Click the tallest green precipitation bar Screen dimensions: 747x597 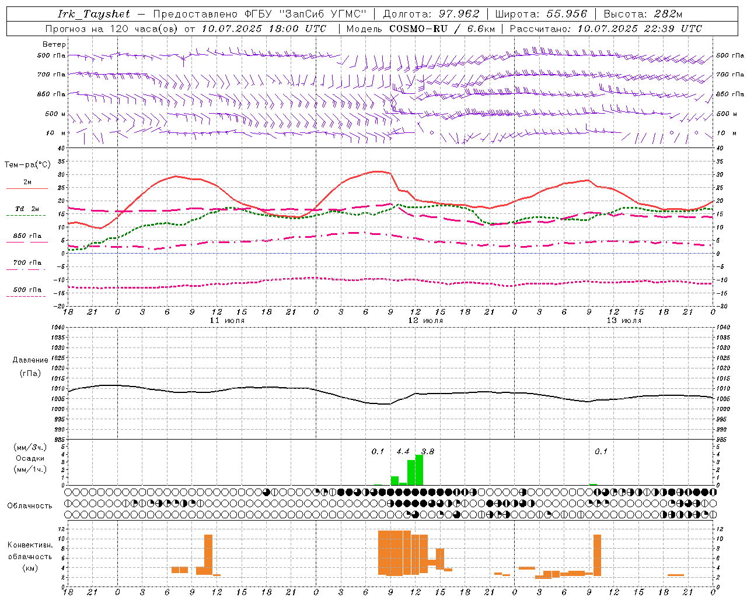[x=419, y=470]
